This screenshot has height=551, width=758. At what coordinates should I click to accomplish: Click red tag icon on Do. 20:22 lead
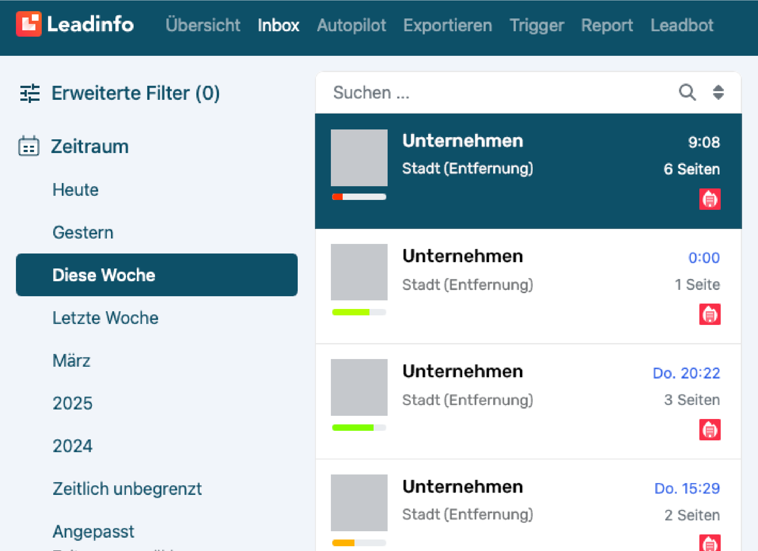[x=710, y=430]
